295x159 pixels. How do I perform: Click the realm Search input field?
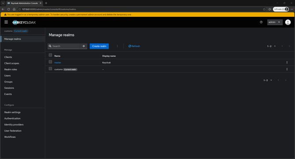[64, 46]
